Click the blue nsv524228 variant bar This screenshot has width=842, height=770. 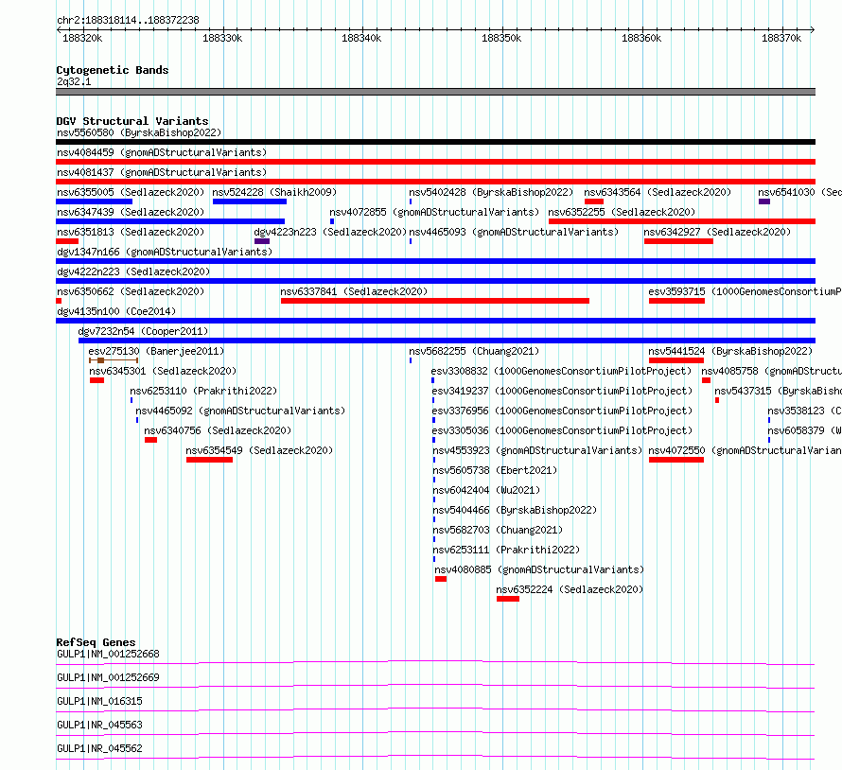pyautogui.click(x=250, y=201)
